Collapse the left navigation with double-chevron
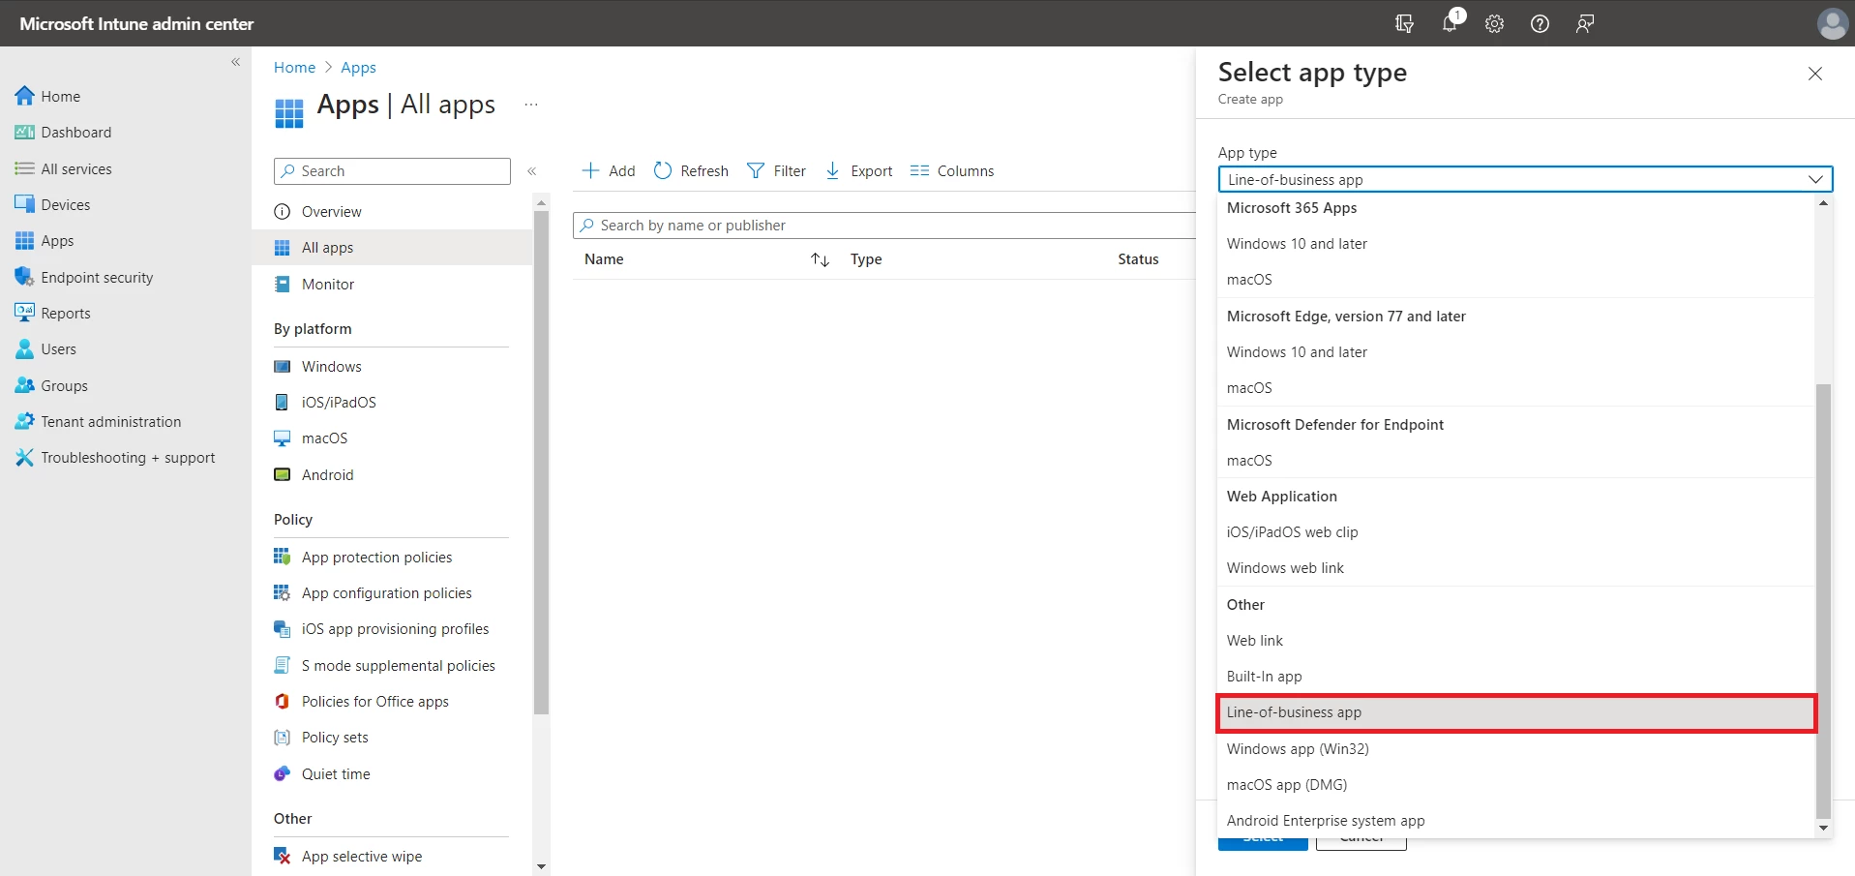Image resolution: width=1855 pixels, height=876 pixels. (235, 62)
